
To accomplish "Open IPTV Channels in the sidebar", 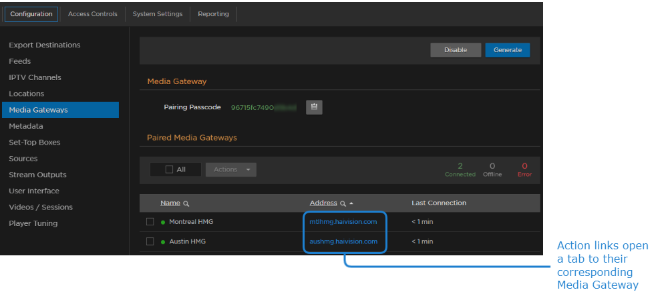I will pyautogui.click(x=35, y=77).
